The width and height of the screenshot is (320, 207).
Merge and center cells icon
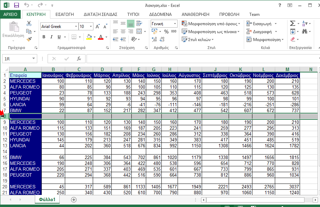[x=139, y=31]
